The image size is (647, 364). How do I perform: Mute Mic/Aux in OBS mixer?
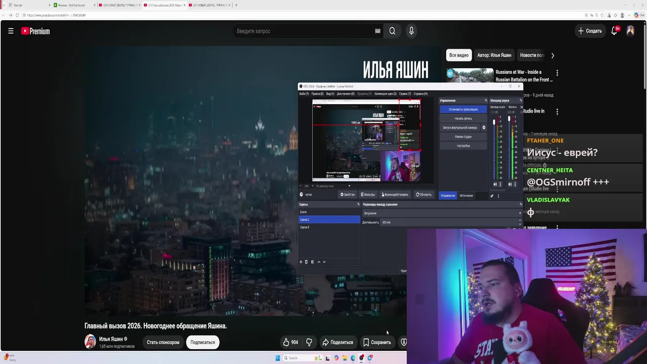[510, 184]
